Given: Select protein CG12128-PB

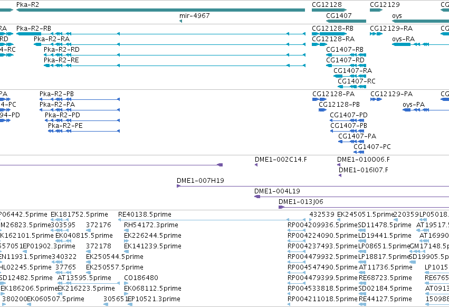Looking at the screenshot, I should (x=323, y=110).
